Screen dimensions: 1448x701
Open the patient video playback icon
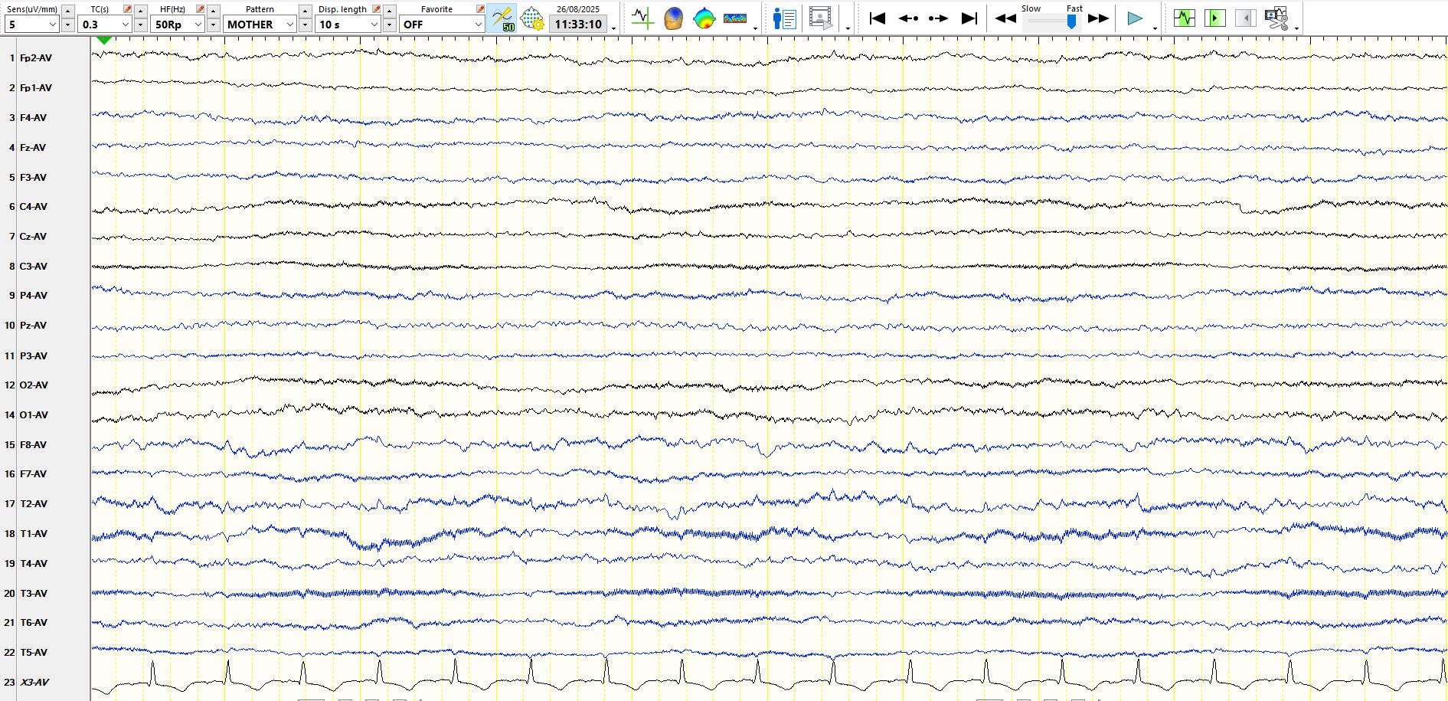pyautogui.click(x=820, y=18)
